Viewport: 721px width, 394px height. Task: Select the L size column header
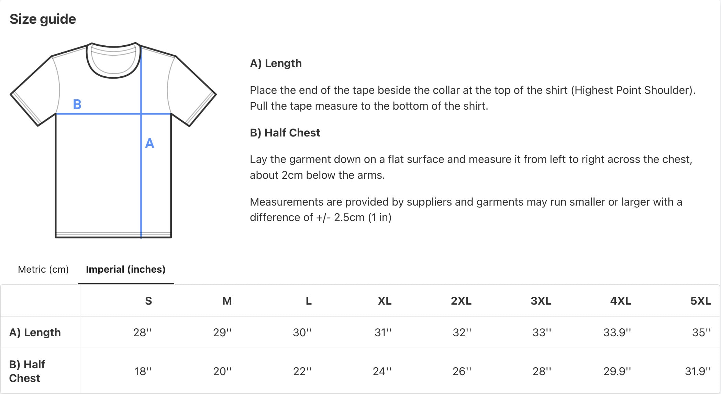(309, 301)
